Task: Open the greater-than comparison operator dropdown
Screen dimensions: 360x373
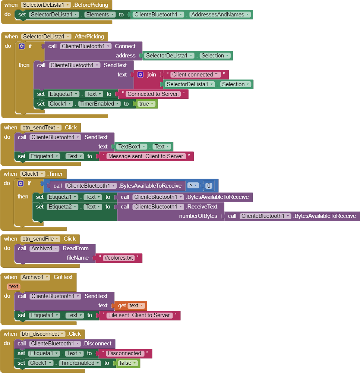Action: (x=193, y=185)
